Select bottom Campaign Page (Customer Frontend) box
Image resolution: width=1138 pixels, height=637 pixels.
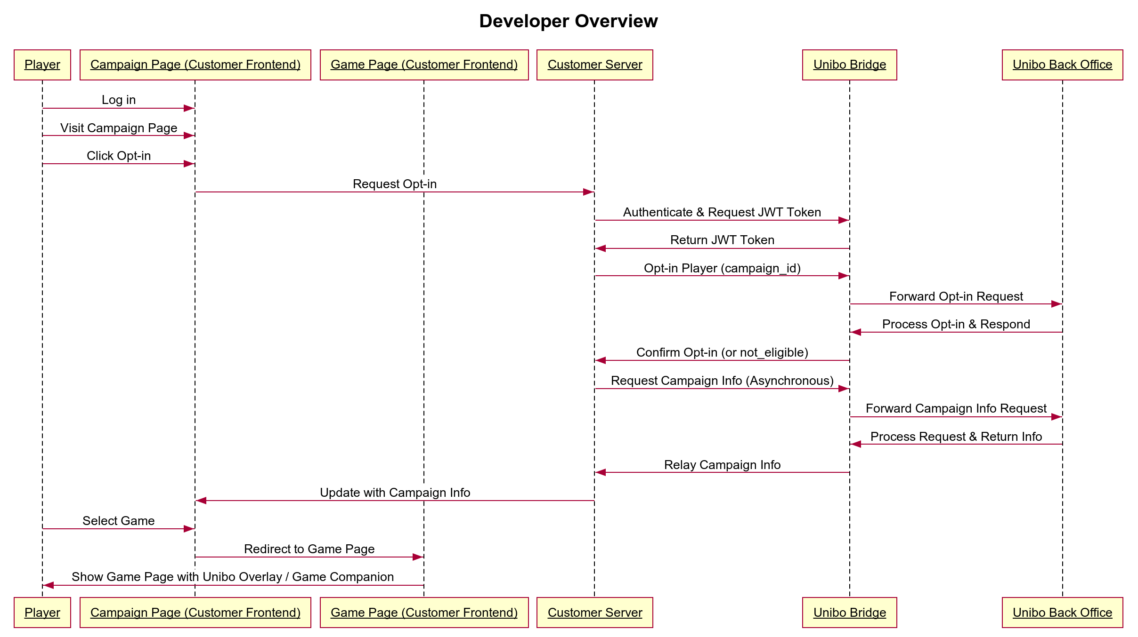pos(195,613)
